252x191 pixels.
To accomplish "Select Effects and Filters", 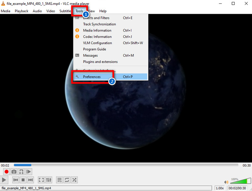I will coord(111,18).
